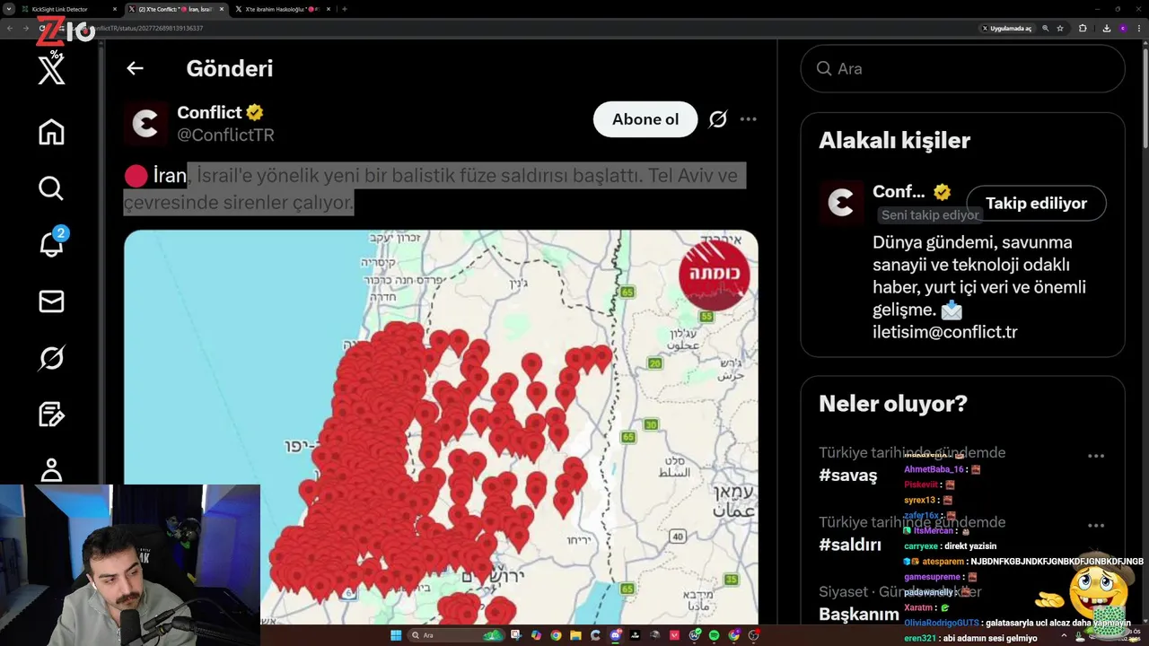Click the page's vertical scrollbar
The image size is (1149, 646).
tap(1144, 99)
